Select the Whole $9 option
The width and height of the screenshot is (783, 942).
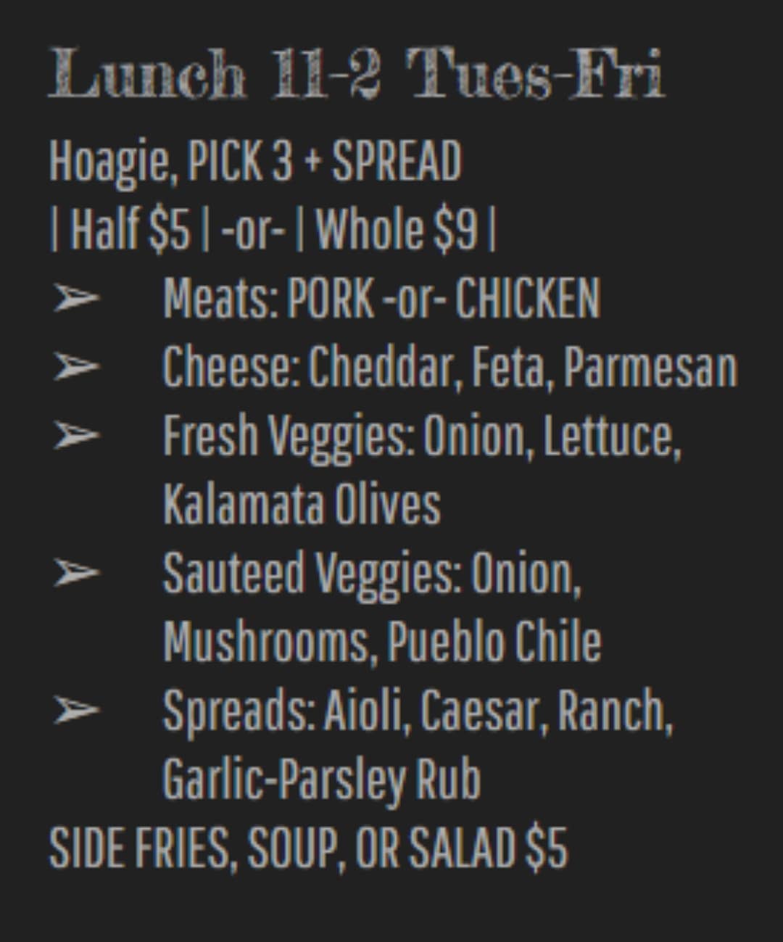pos(397,230)
